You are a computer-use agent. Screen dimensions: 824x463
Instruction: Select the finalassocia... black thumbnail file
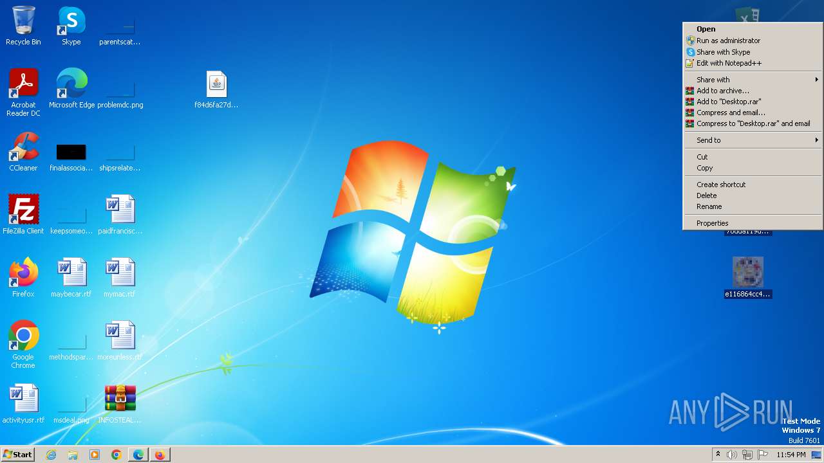pos(71,158)
